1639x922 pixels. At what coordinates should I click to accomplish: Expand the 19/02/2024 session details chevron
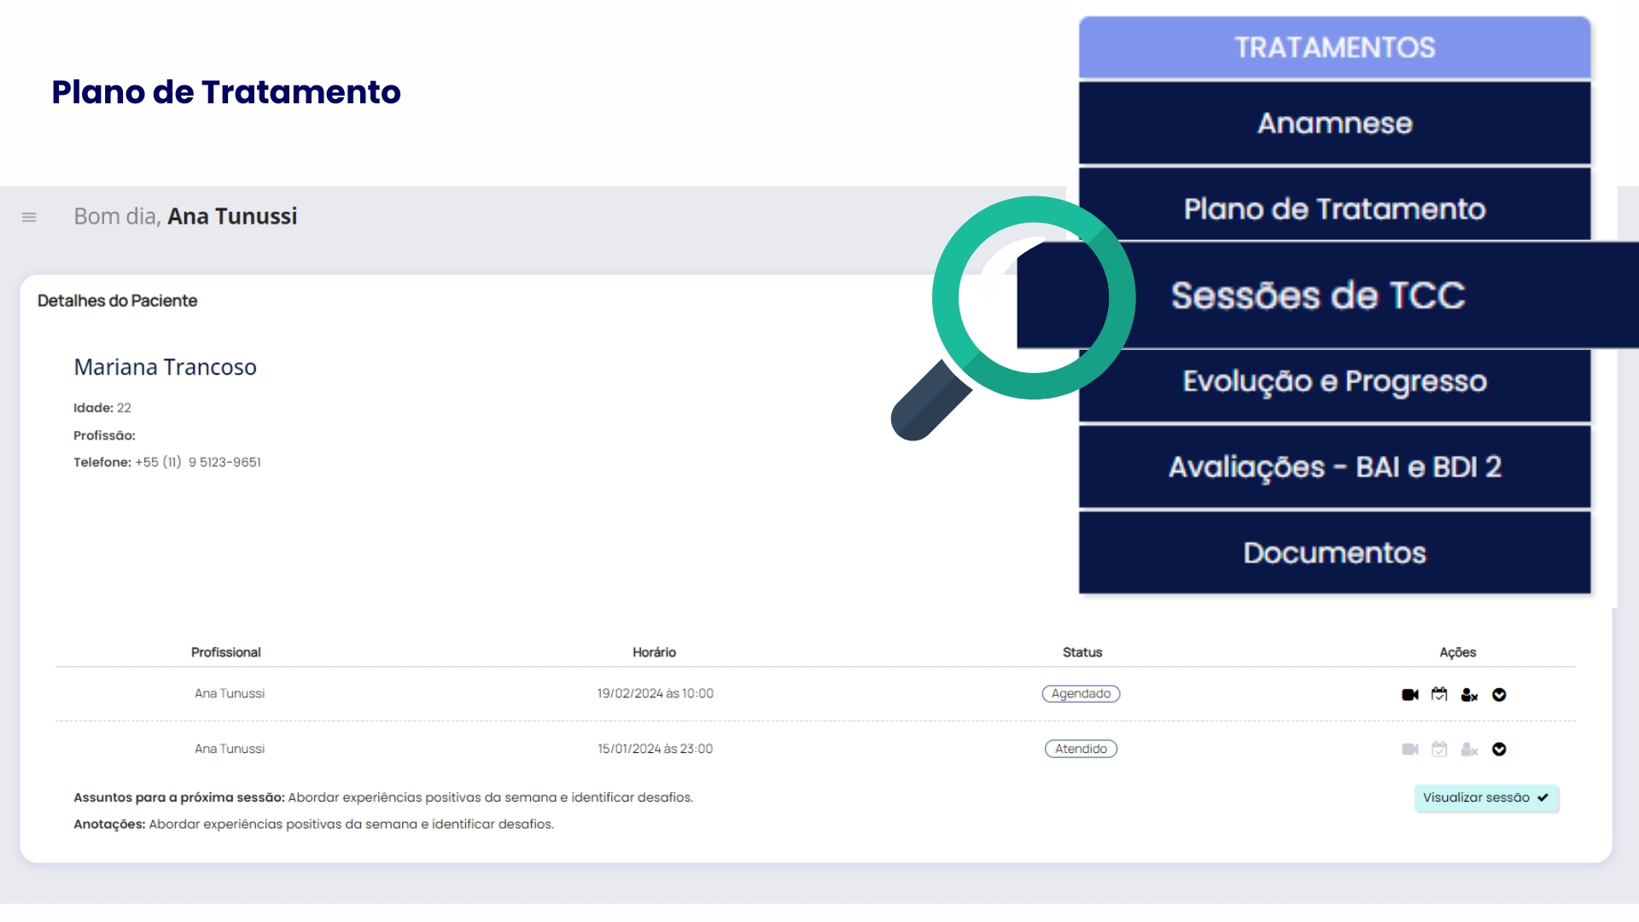coord(1499,695)
